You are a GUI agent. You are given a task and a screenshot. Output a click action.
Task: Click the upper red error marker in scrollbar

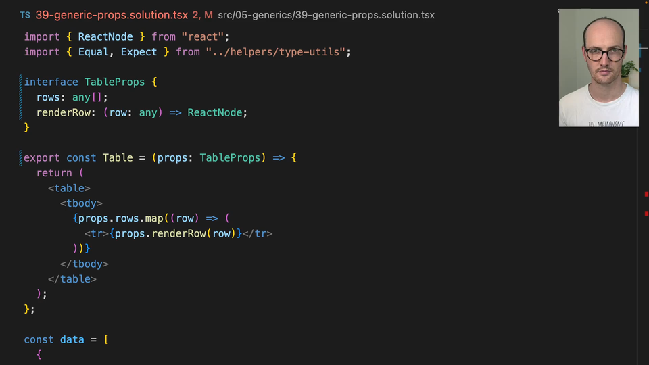tap(646, 194)
